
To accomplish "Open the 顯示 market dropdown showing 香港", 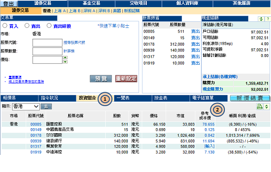I will point(26,107).
